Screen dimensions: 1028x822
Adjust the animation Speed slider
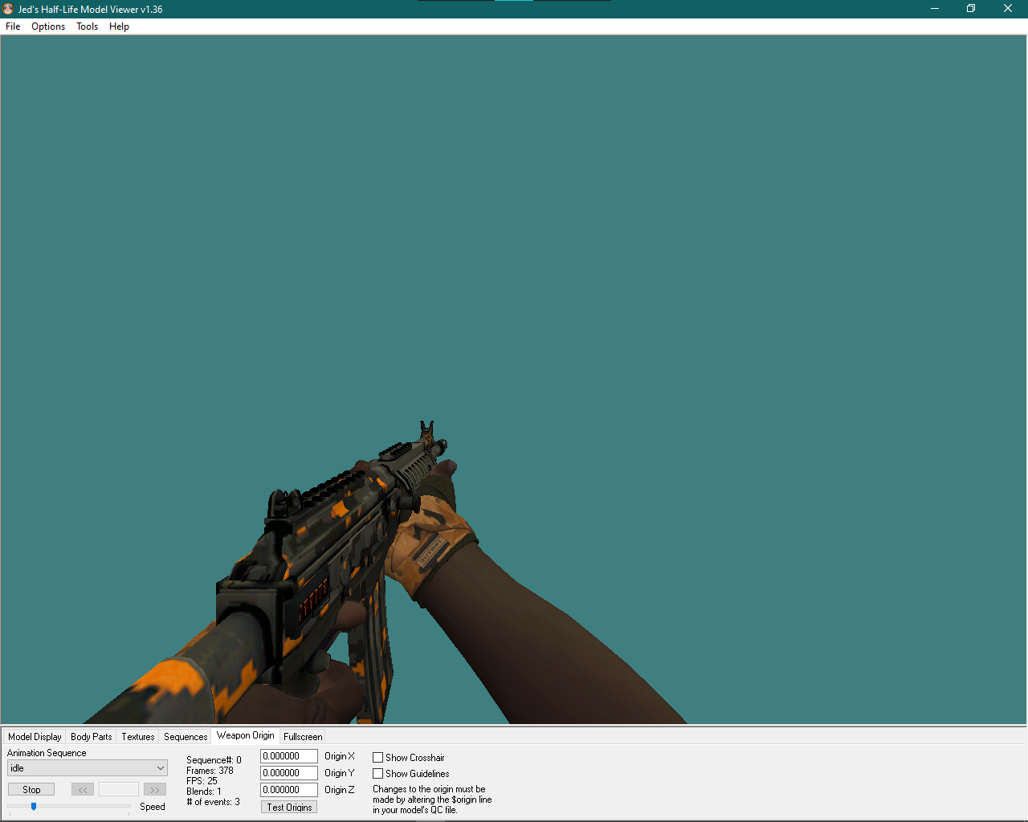(34, 806)
